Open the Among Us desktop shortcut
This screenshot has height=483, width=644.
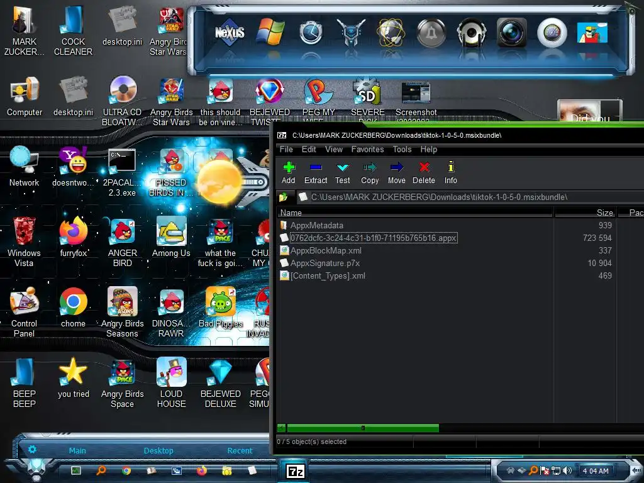(x=171, y=237)
